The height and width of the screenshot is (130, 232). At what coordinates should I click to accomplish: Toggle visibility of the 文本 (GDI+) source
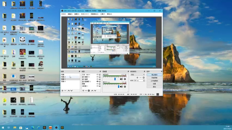[97, 75]
